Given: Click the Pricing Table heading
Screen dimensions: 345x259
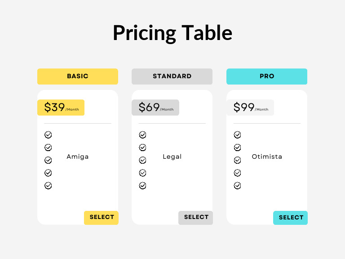Looking at the screenshot, I should pyautogui.click(x=172, y=33).
